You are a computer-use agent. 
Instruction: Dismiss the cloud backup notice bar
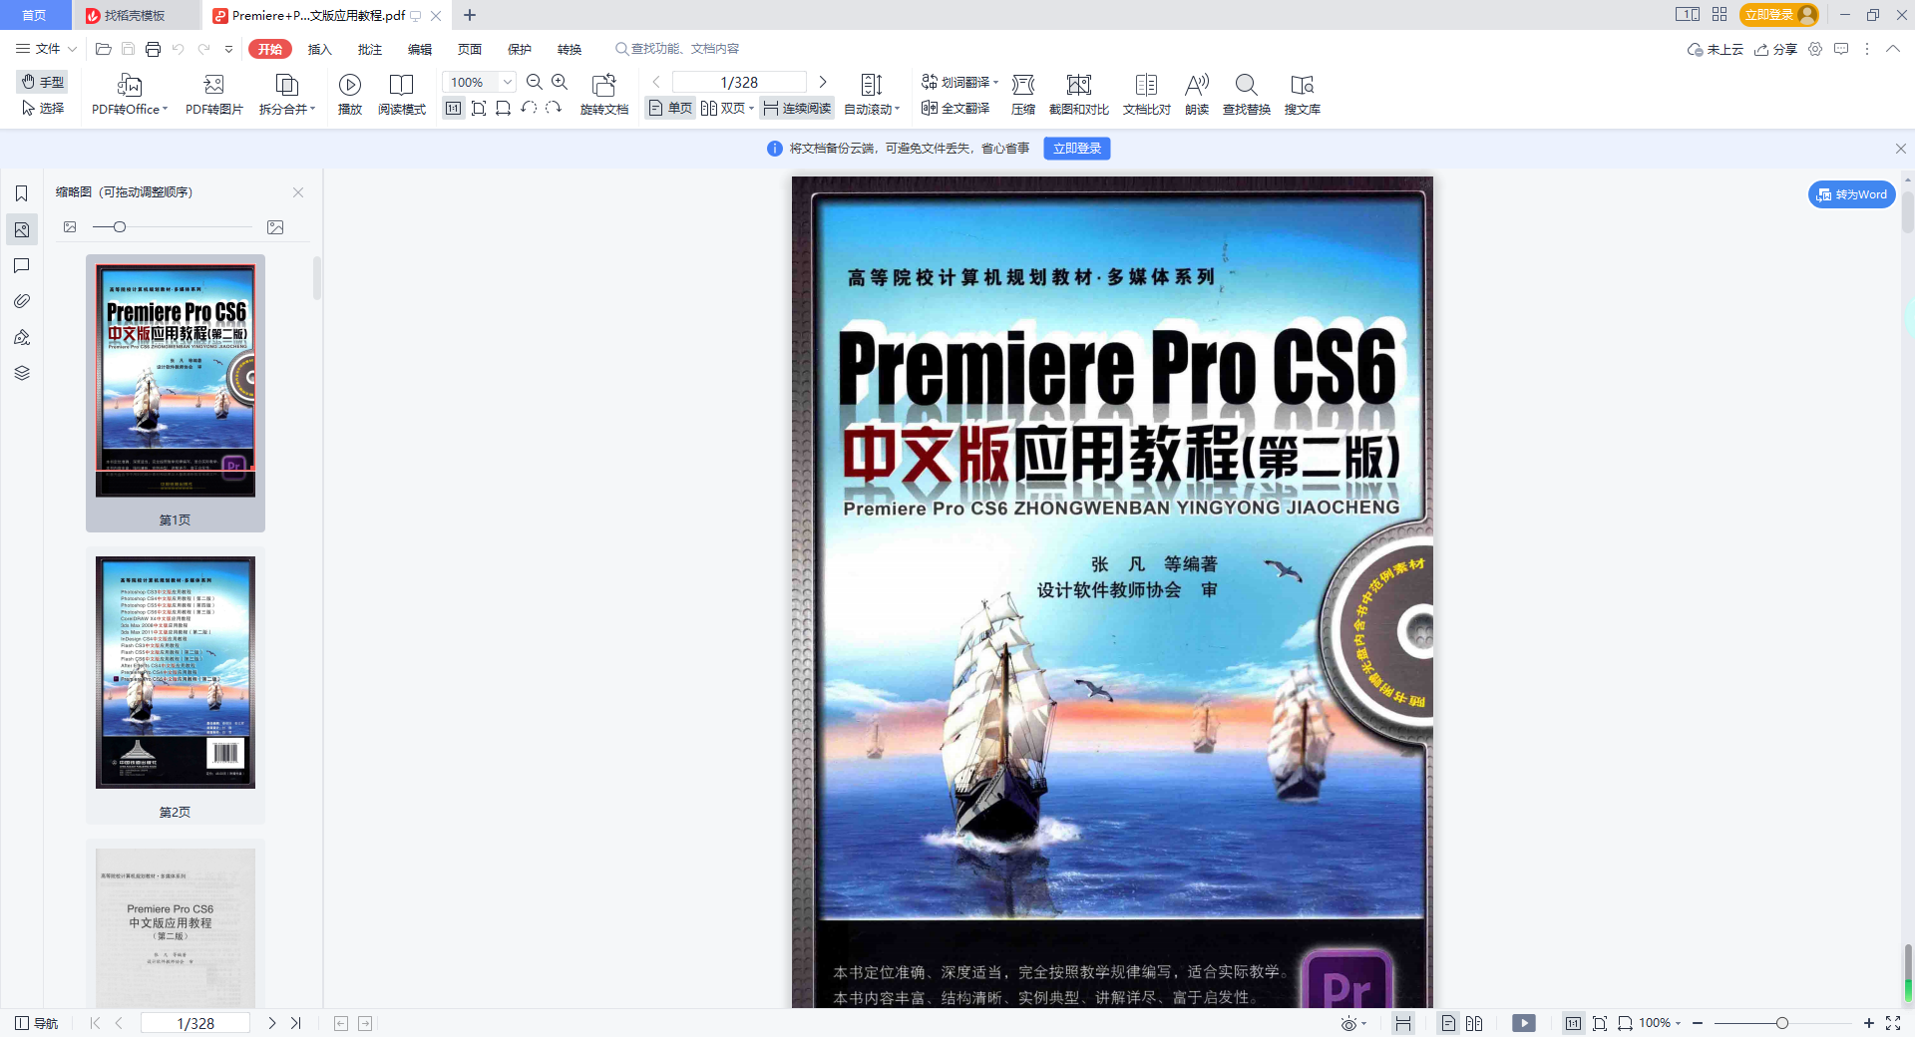click(1900, 149)
